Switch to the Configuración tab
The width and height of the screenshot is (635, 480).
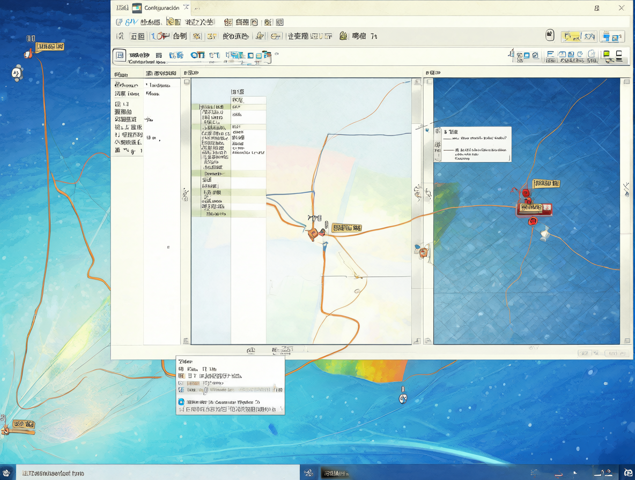pyautogui.click(x=161, y=7)
